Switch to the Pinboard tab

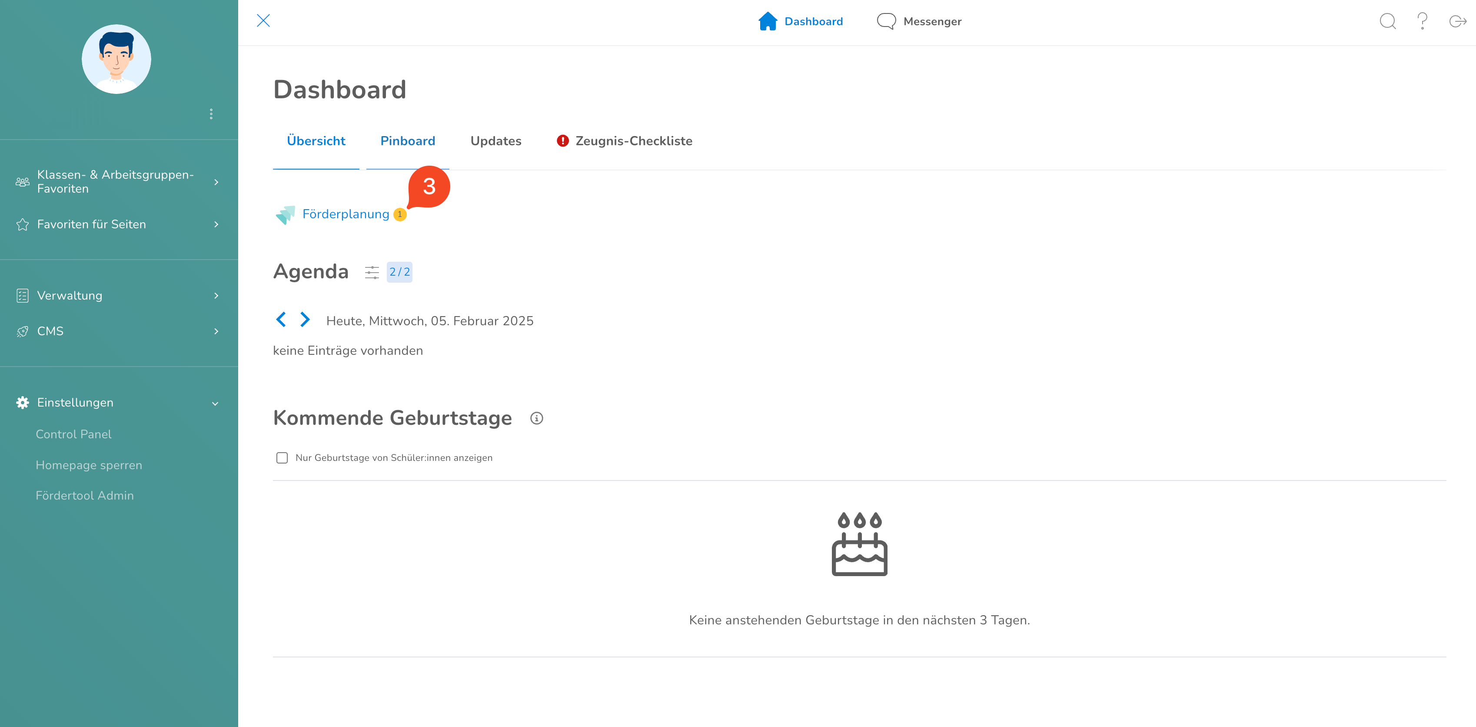click(x=407, y=141)
